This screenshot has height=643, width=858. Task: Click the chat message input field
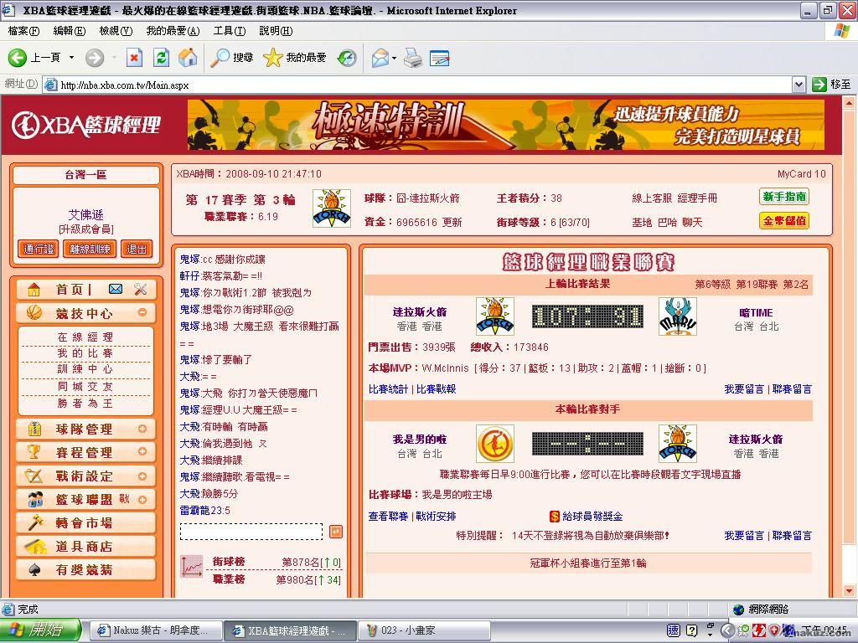(x=251, y=532)
